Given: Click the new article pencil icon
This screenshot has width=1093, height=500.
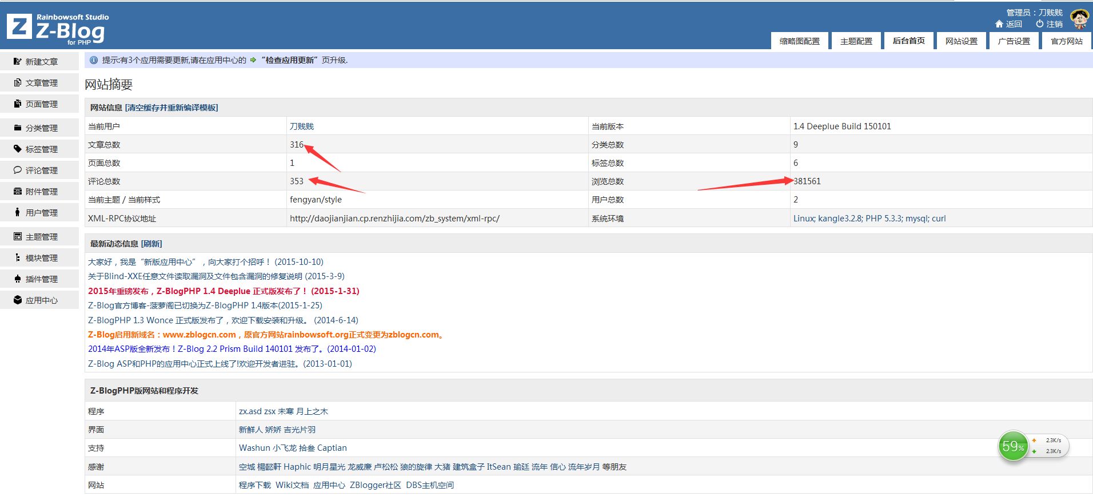Looking at the screenshot, I should click(18, 61).
